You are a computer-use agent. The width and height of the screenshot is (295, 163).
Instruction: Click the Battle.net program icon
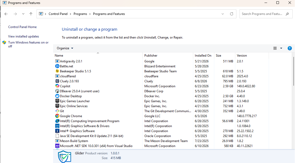[57, 66]
